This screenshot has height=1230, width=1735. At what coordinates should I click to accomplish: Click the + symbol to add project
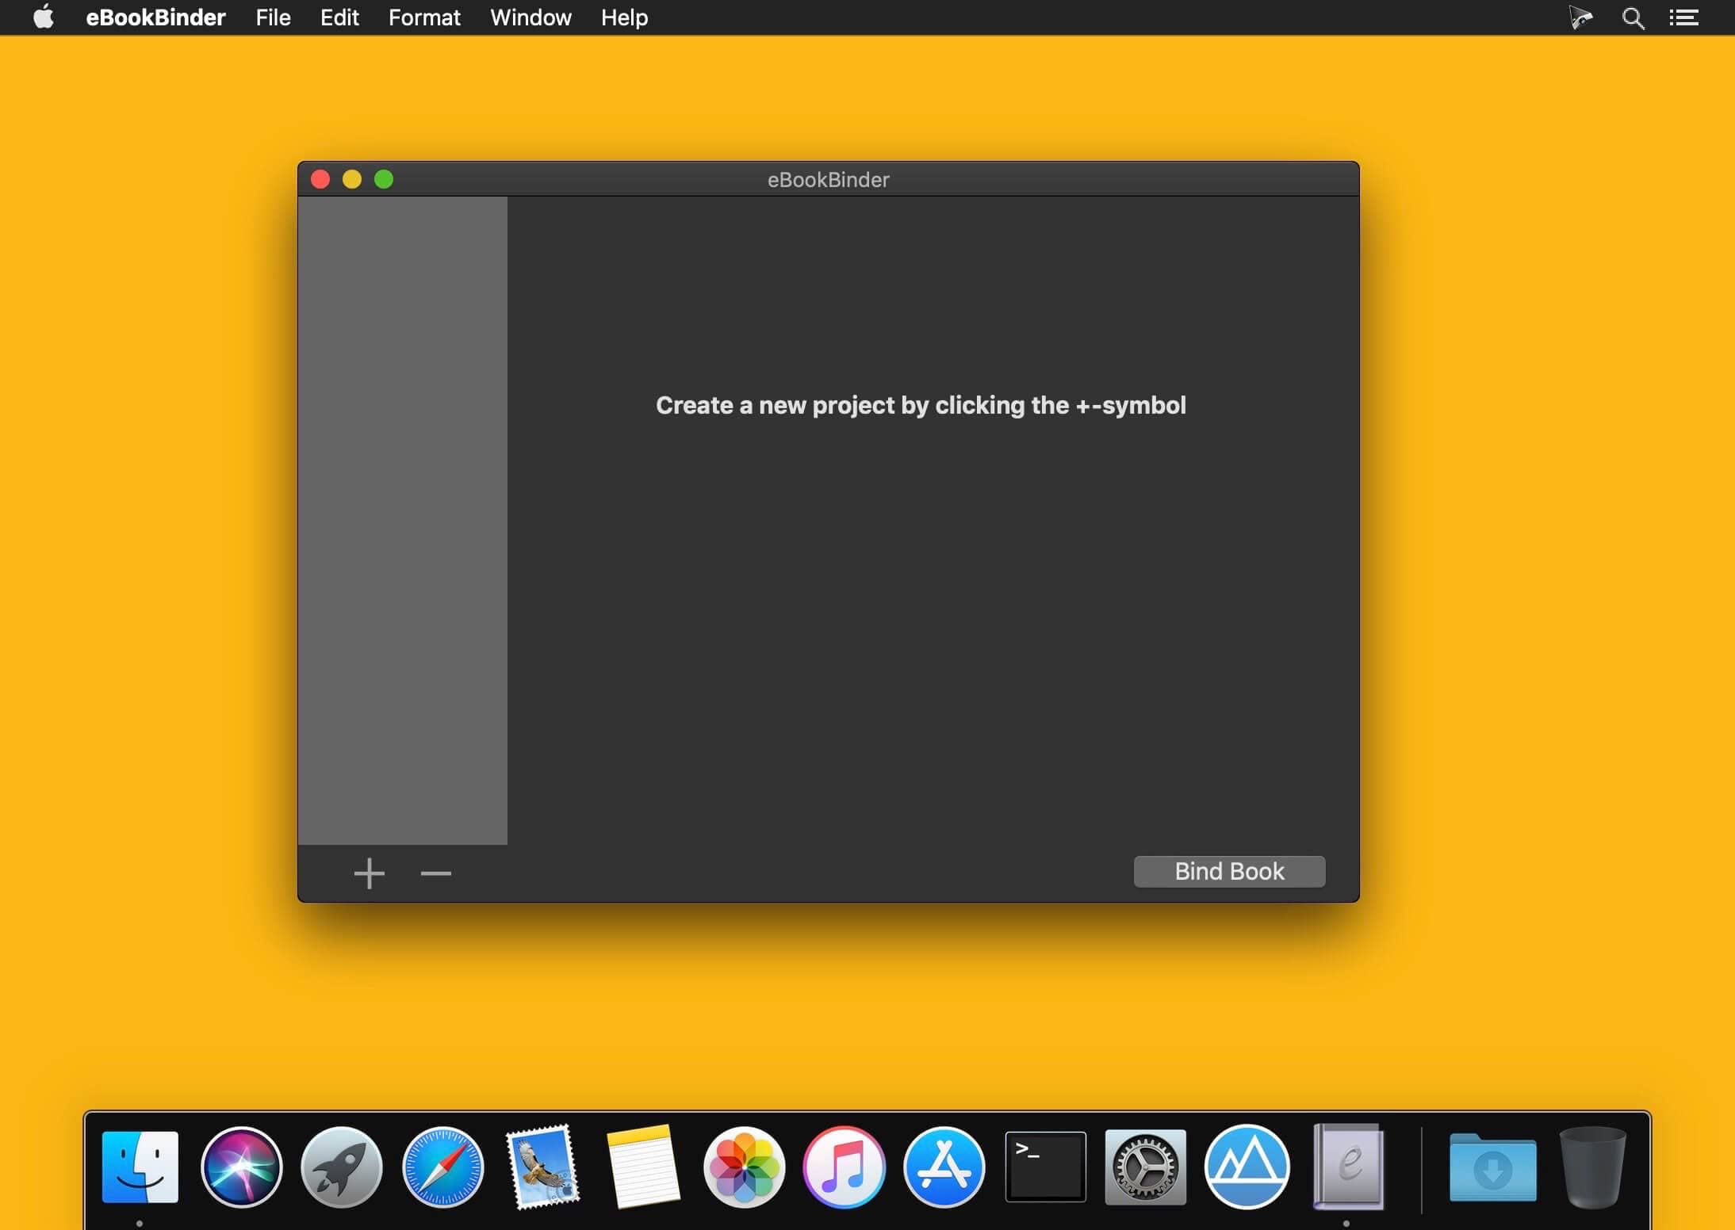coord(369,872)
